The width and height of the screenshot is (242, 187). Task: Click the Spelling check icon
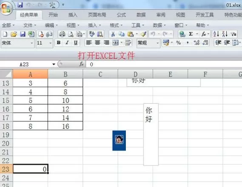[92, 34]
